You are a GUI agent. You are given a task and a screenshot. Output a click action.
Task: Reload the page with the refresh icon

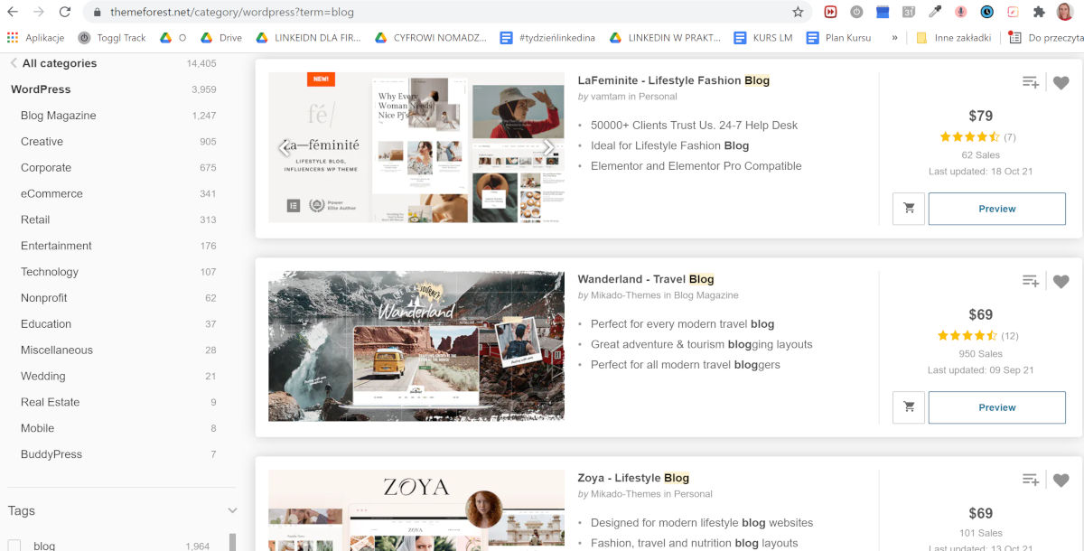(x=65, y=13)
